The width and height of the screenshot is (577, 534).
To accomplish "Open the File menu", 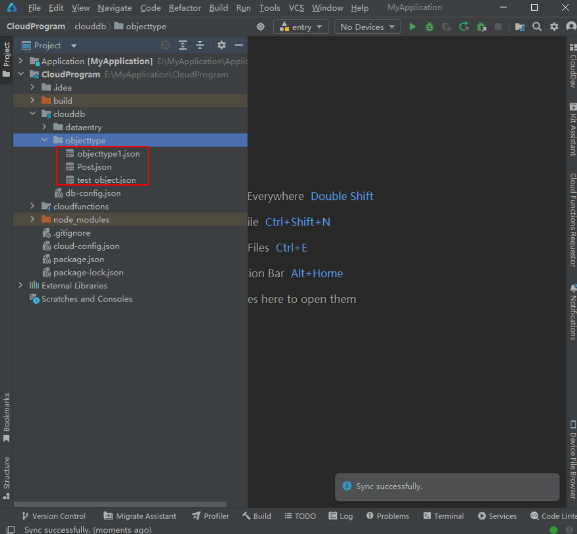I will (34, 8).
